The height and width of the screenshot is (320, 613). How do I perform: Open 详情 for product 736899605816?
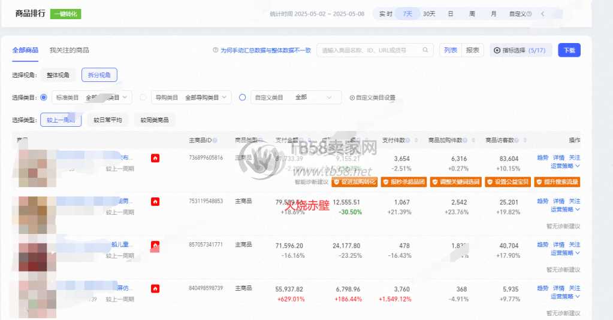(558, 158)
